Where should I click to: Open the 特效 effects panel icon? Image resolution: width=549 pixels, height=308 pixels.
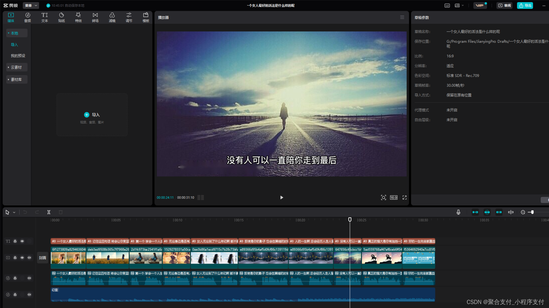coord(78,17)
